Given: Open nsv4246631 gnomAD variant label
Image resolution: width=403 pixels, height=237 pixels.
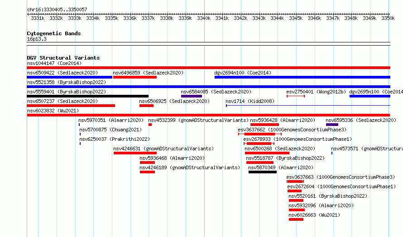Looking at the screenshot, I should [x=163, y=149].
